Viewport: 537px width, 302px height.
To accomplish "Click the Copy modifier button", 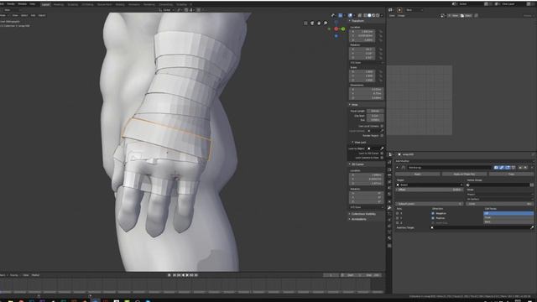I will pyautogui.click(x=511, y=174).
